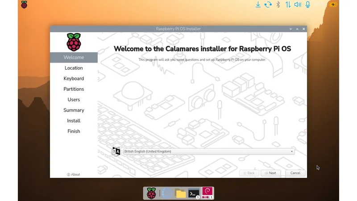Open the About link
Screen dimensions: 357x201
(x=74, y=174)
